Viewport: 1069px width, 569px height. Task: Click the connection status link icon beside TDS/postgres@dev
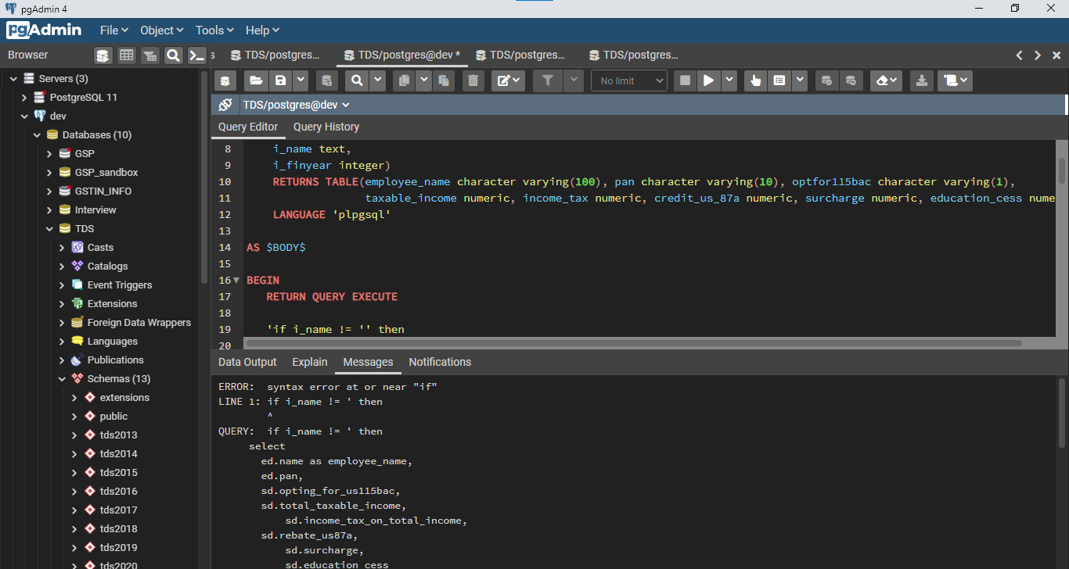coord(225,105)
